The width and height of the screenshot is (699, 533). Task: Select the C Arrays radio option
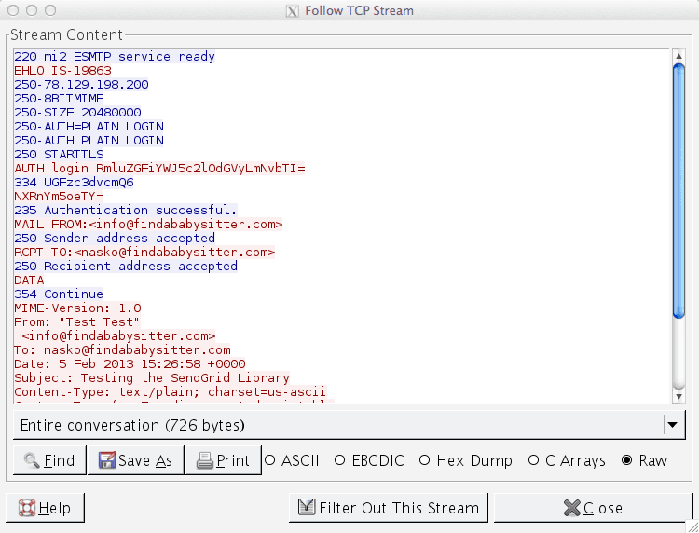(567, 460)
